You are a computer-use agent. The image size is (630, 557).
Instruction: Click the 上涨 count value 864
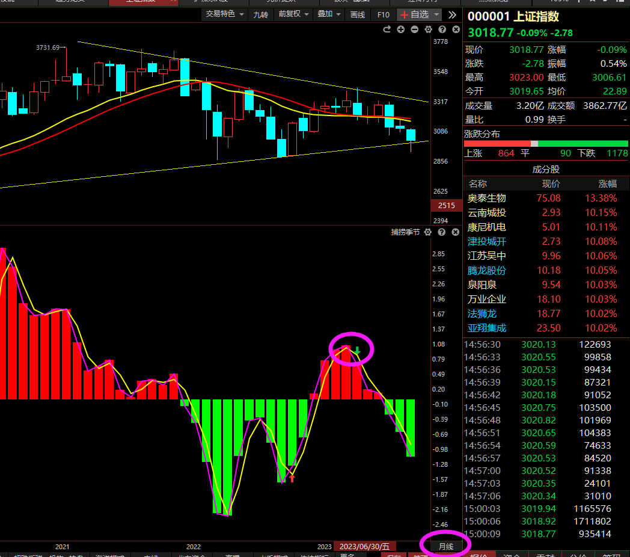[x=506, y=153]
